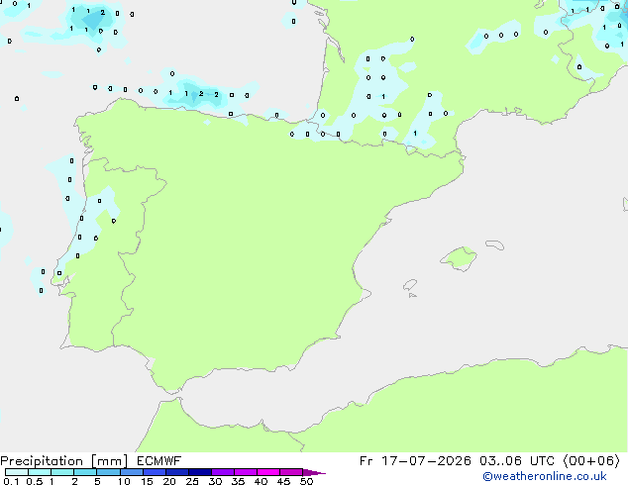Viewport: 628px width, 485px height.
Task: Click the 'Fr 17-07-2026' date label
Action: (x=415, y=461)
